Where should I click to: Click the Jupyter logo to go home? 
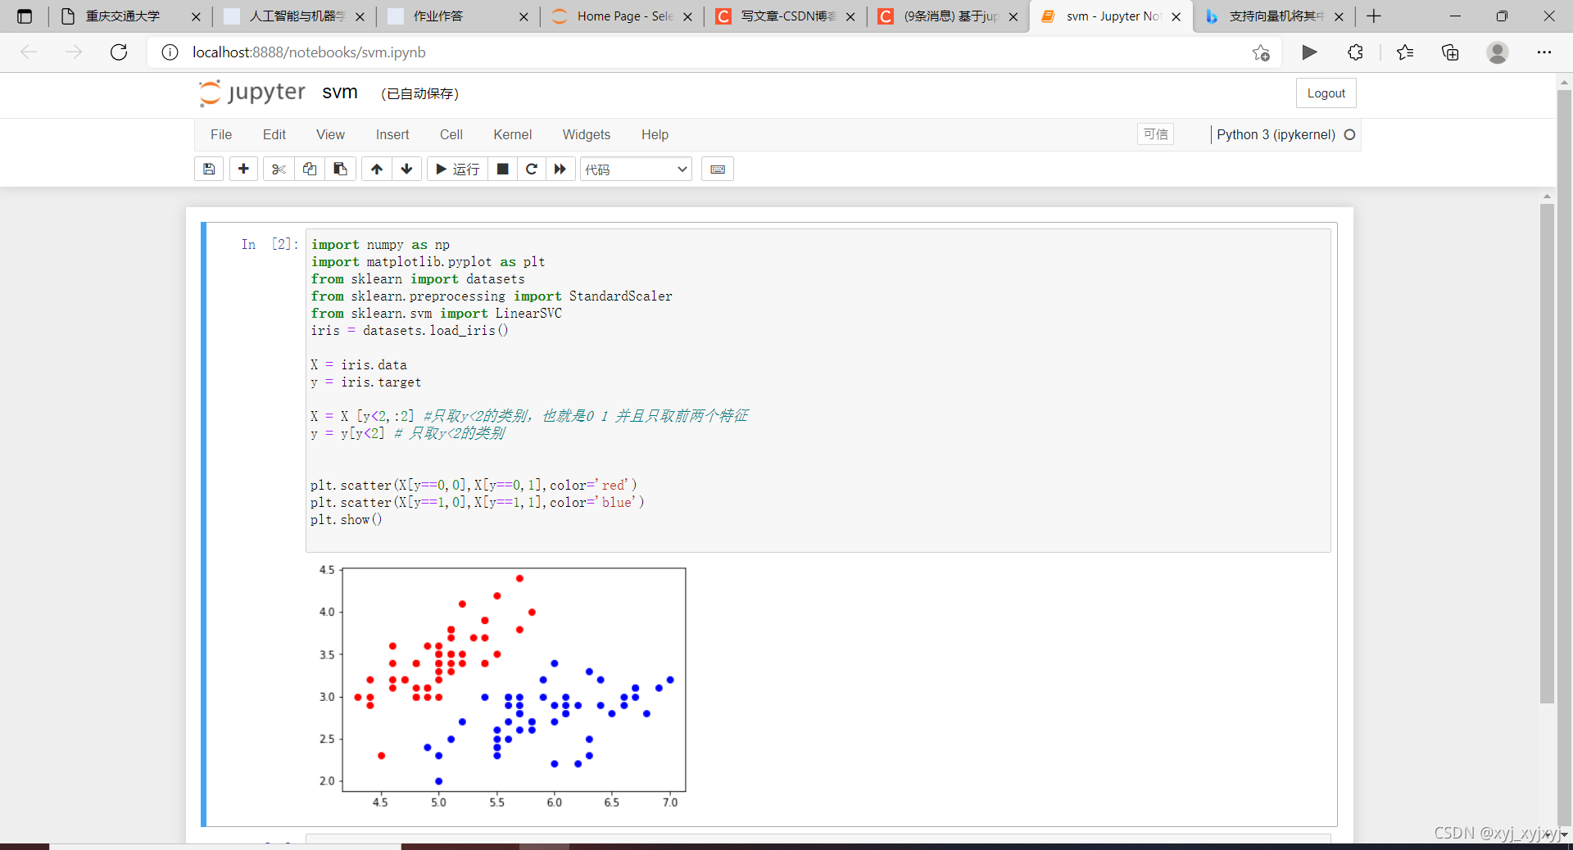(x=252, y=93)
